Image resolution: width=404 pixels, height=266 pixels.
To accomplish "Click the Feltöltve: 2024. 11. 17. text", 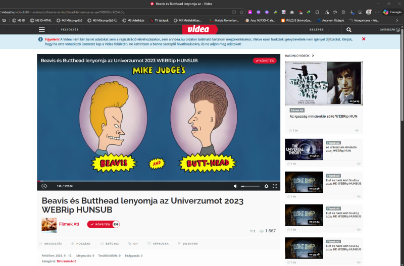I will coord(57,256).
